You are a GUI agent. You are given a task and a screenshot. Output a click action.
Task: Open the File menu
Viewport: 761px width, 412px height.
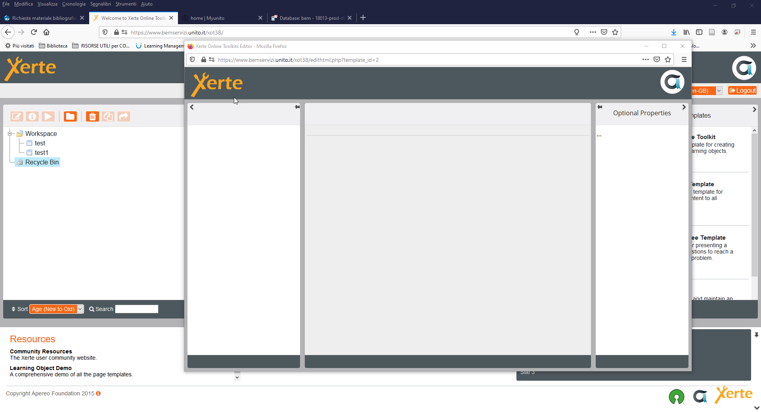coord(6,4)
